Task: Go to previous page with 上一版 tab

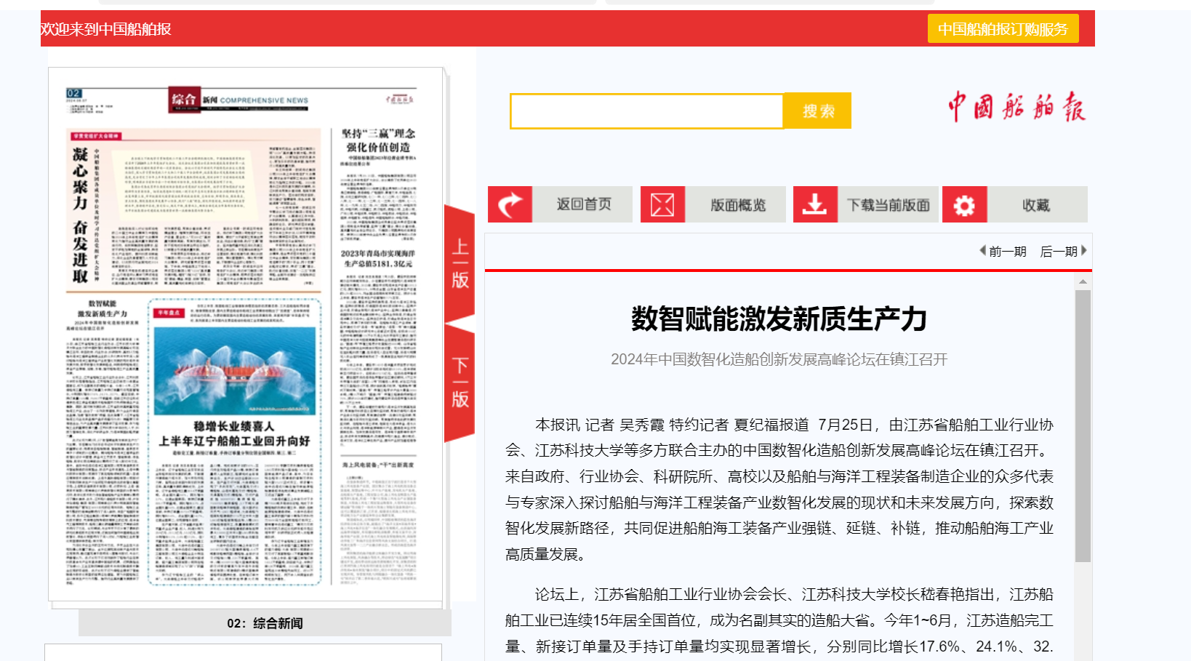Action: [460, 263]
